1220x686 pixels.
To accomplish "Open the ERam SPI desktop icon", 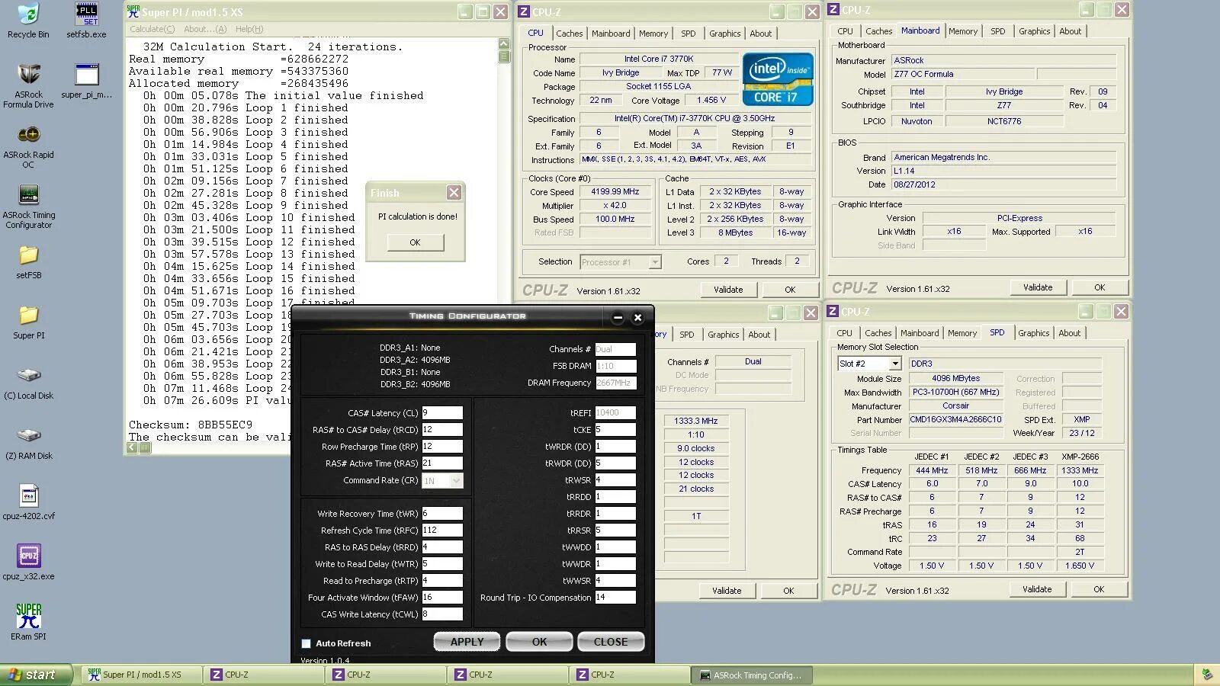I will point(28,616).
